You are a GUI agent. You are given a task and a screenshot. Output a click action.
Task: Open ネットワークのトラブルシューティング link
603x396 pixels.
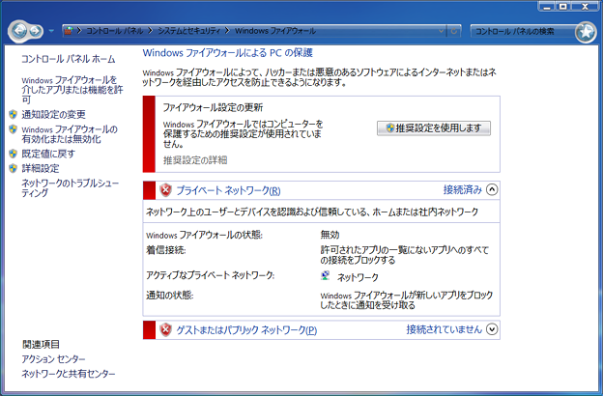pyautogui.click(x=70, y=187)
